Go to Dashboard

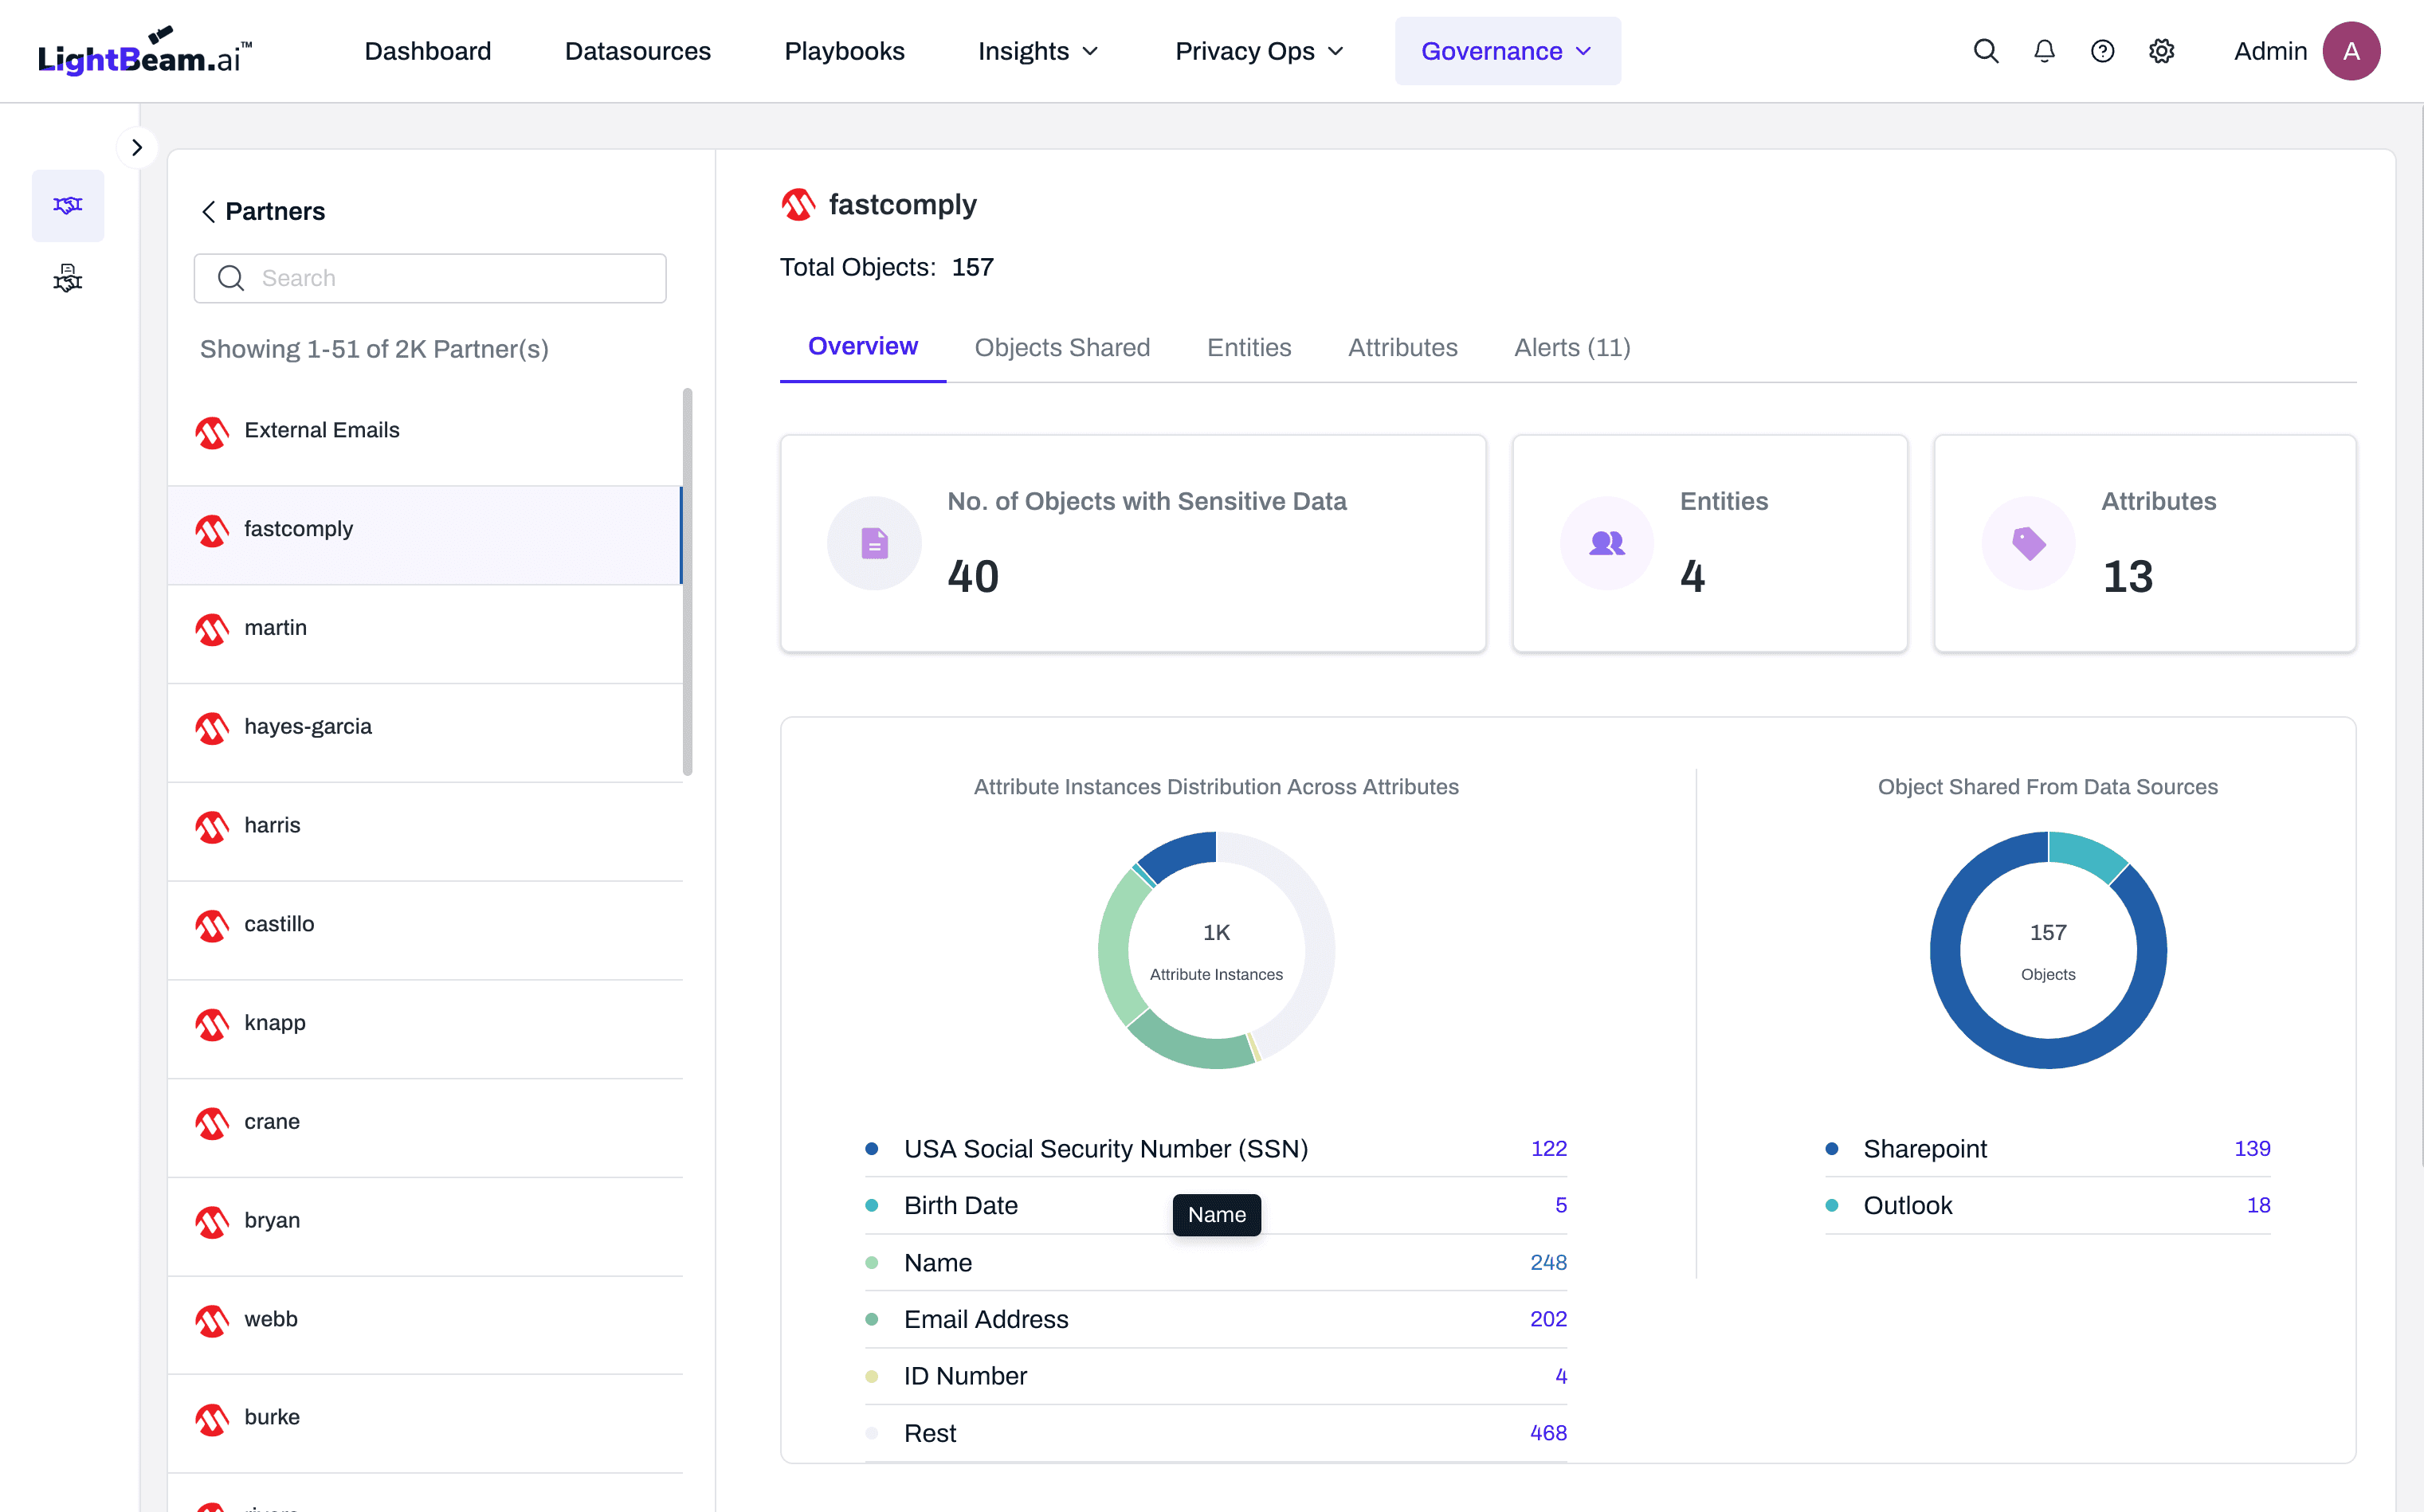(428, 51)
